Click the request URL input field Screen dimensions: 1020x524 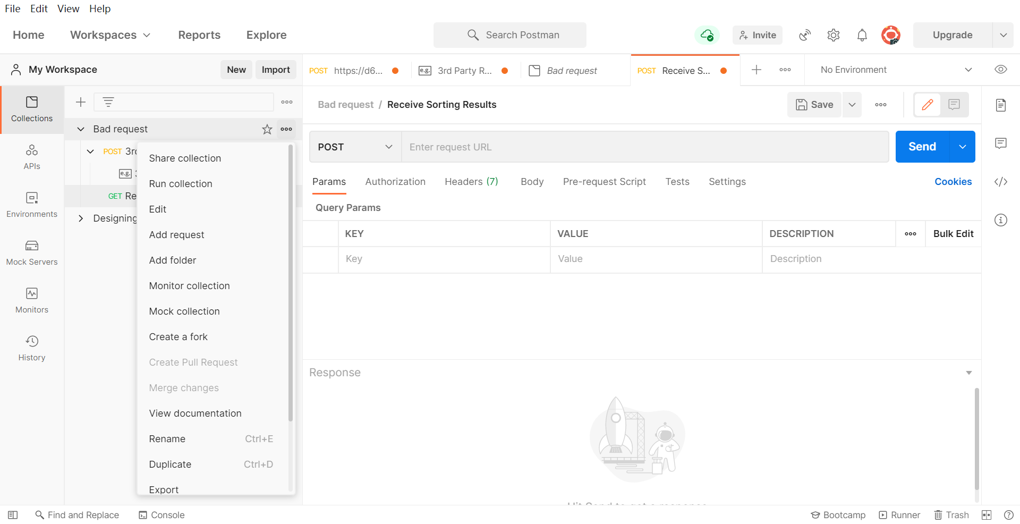[645, 147]
